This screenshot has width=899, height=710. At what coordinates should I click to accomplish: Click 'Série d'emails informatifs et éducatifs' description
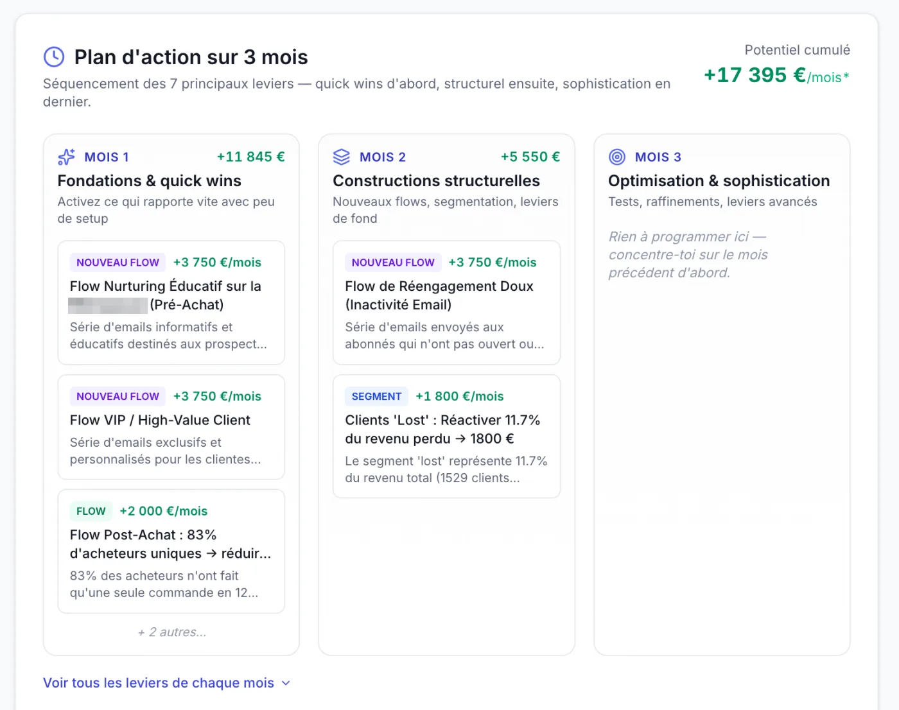[168, 336]
